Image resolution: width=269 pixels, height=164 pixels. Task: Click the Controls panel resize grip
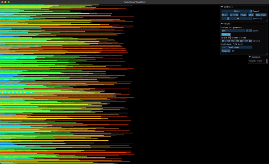click(267, 21)
